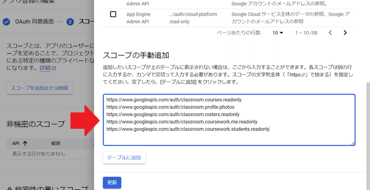Click the OAuth 同意画面 step label
This screenshot has width=370, height=190.
pos(34,22)
